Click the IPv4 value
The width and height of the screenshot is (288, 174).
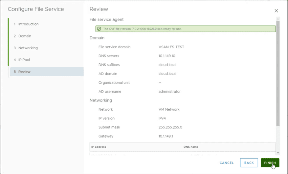(x=162, y=119)
